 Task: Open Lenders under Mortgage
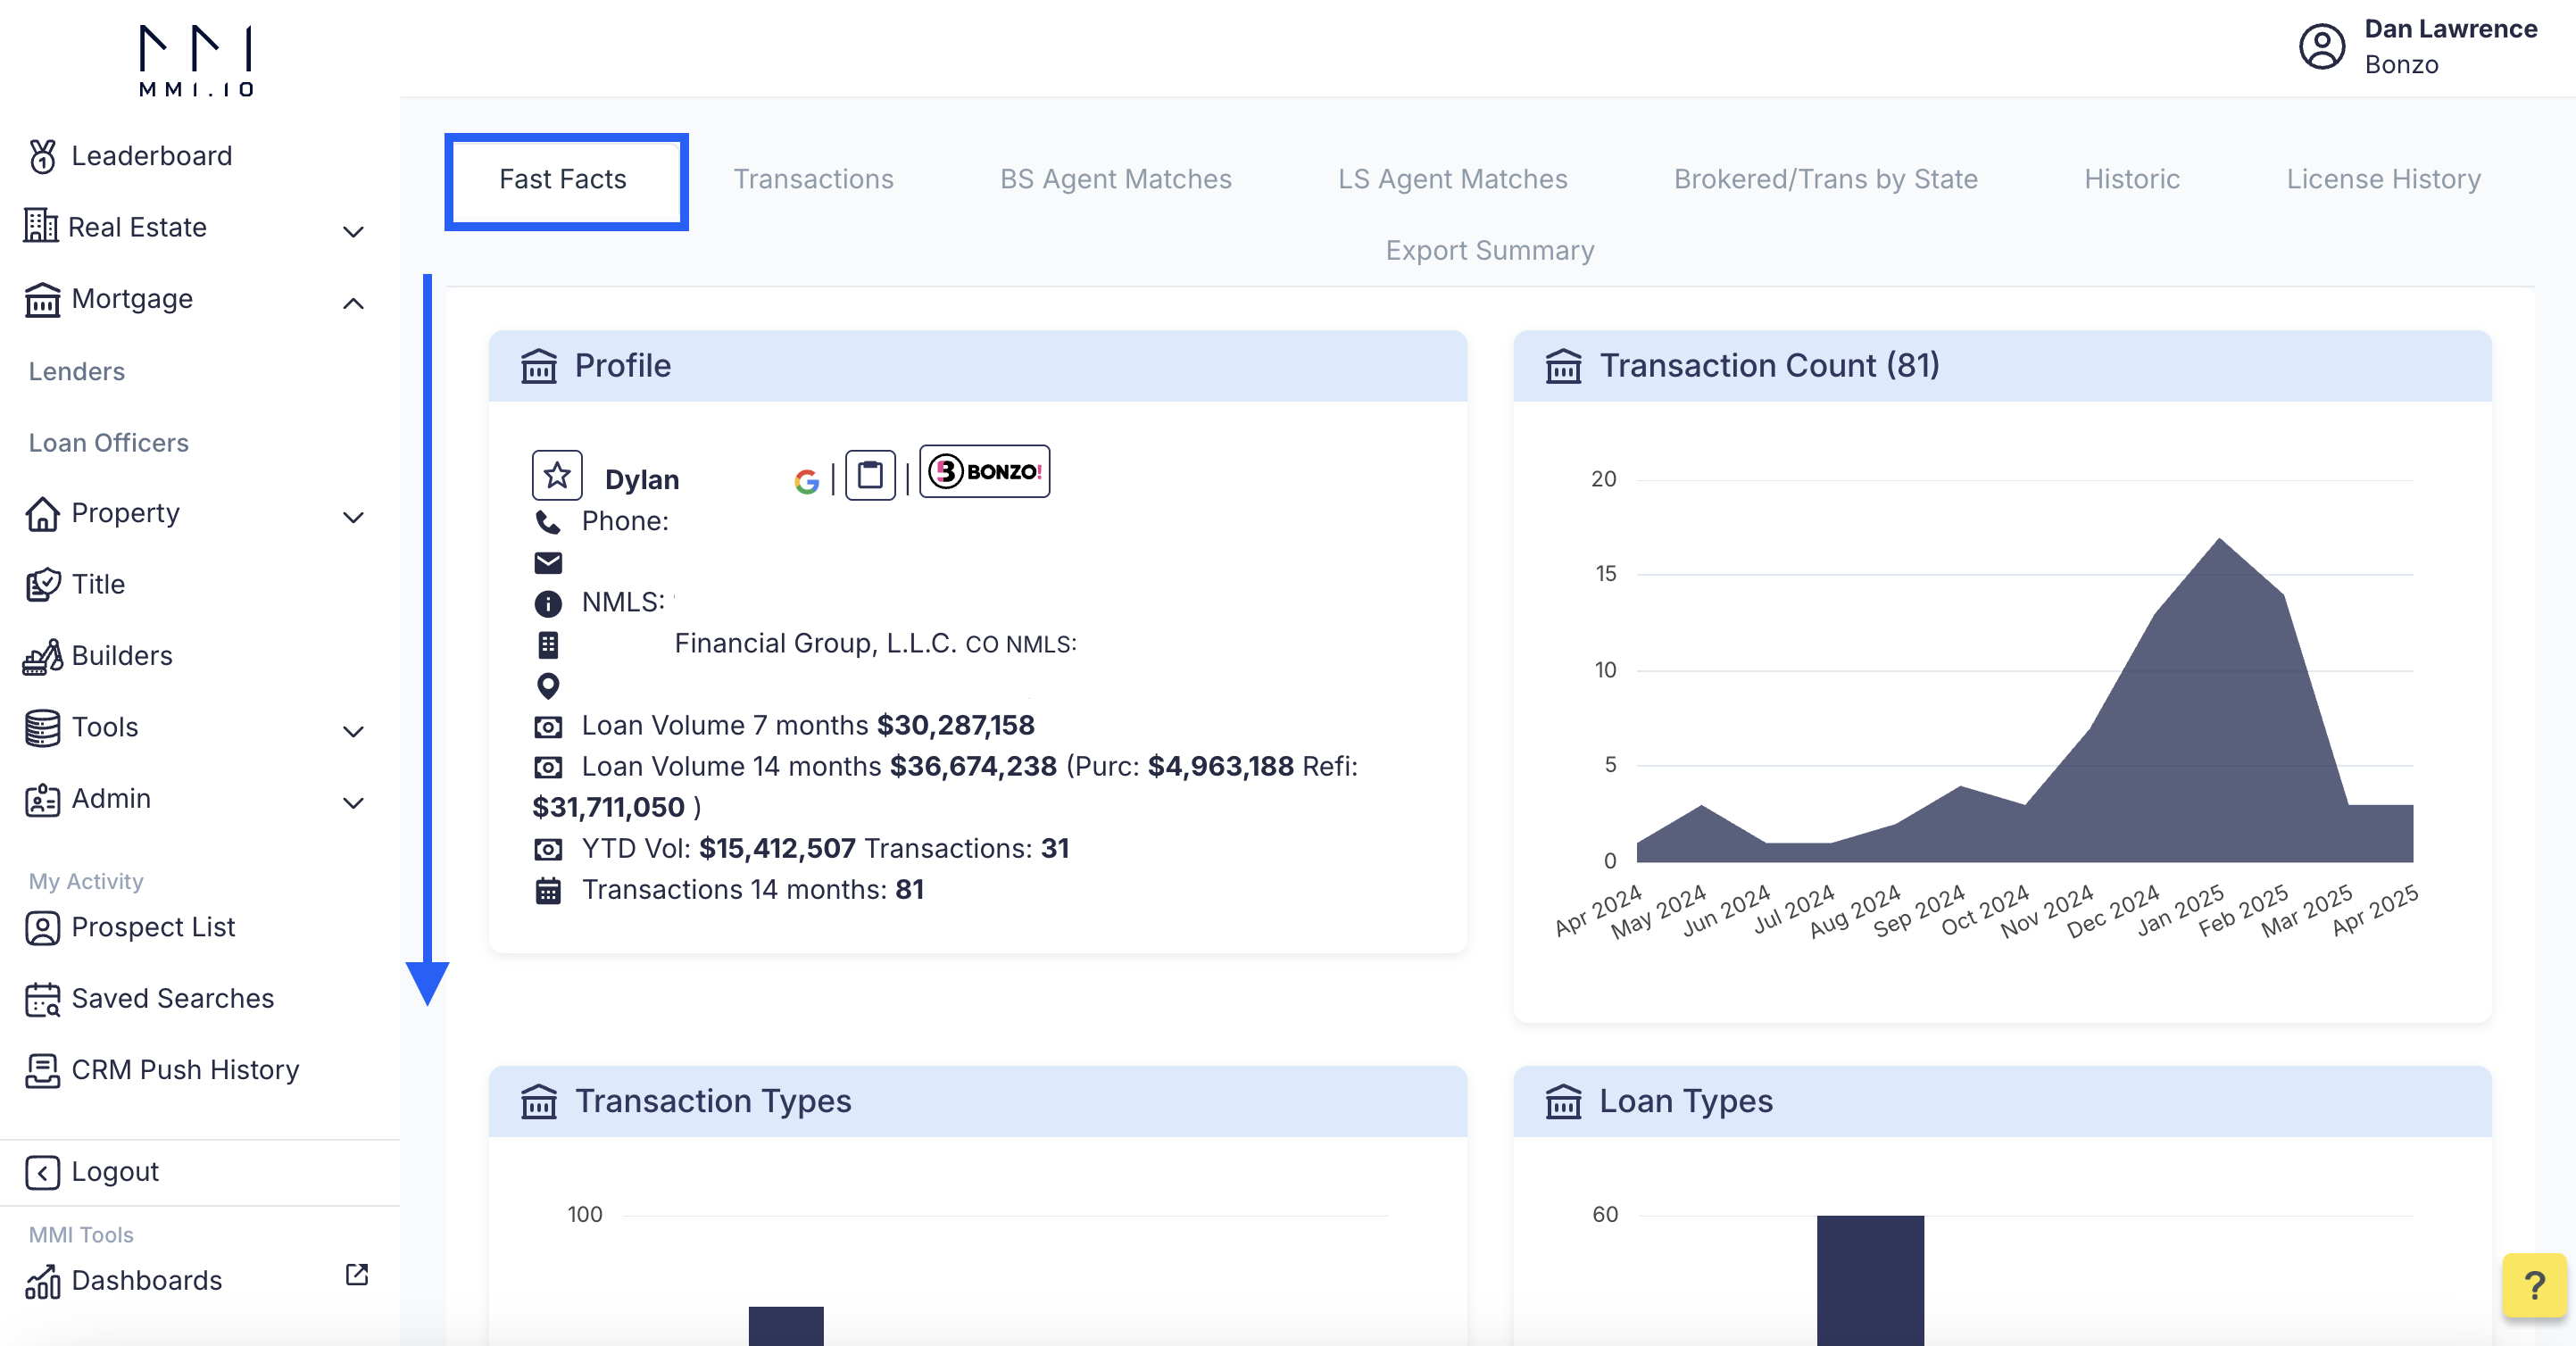(77, 371)
